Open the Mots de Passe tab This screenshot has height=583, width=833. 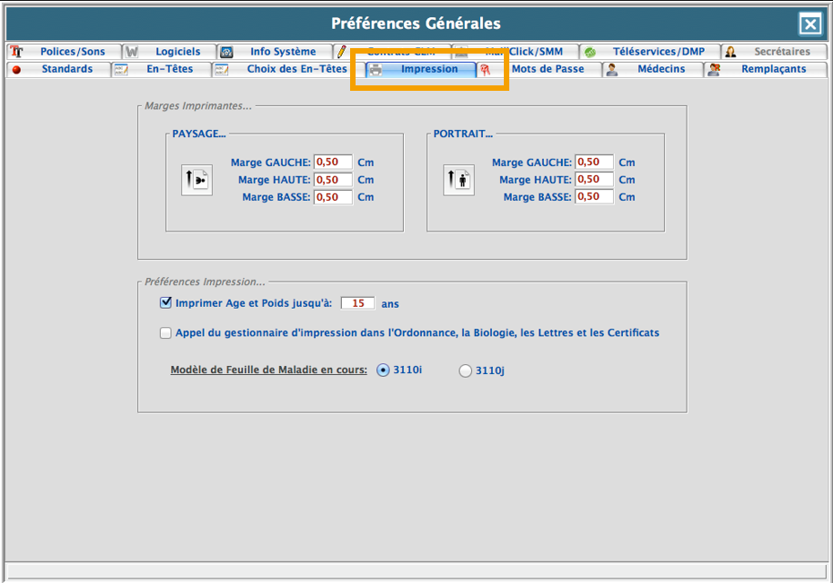coord(547,69)
